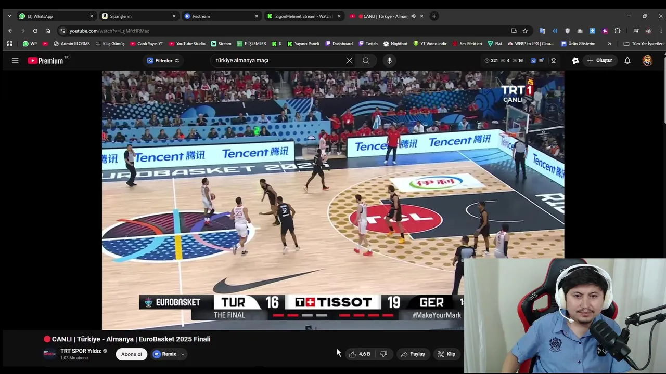This screenshot has width=666, height=374.
Task: Show more bookmarks with the chevron
Action: 609,44
